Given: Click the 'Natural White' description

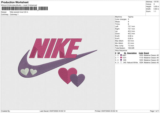Looking at the screenshot, I should 132,63.
